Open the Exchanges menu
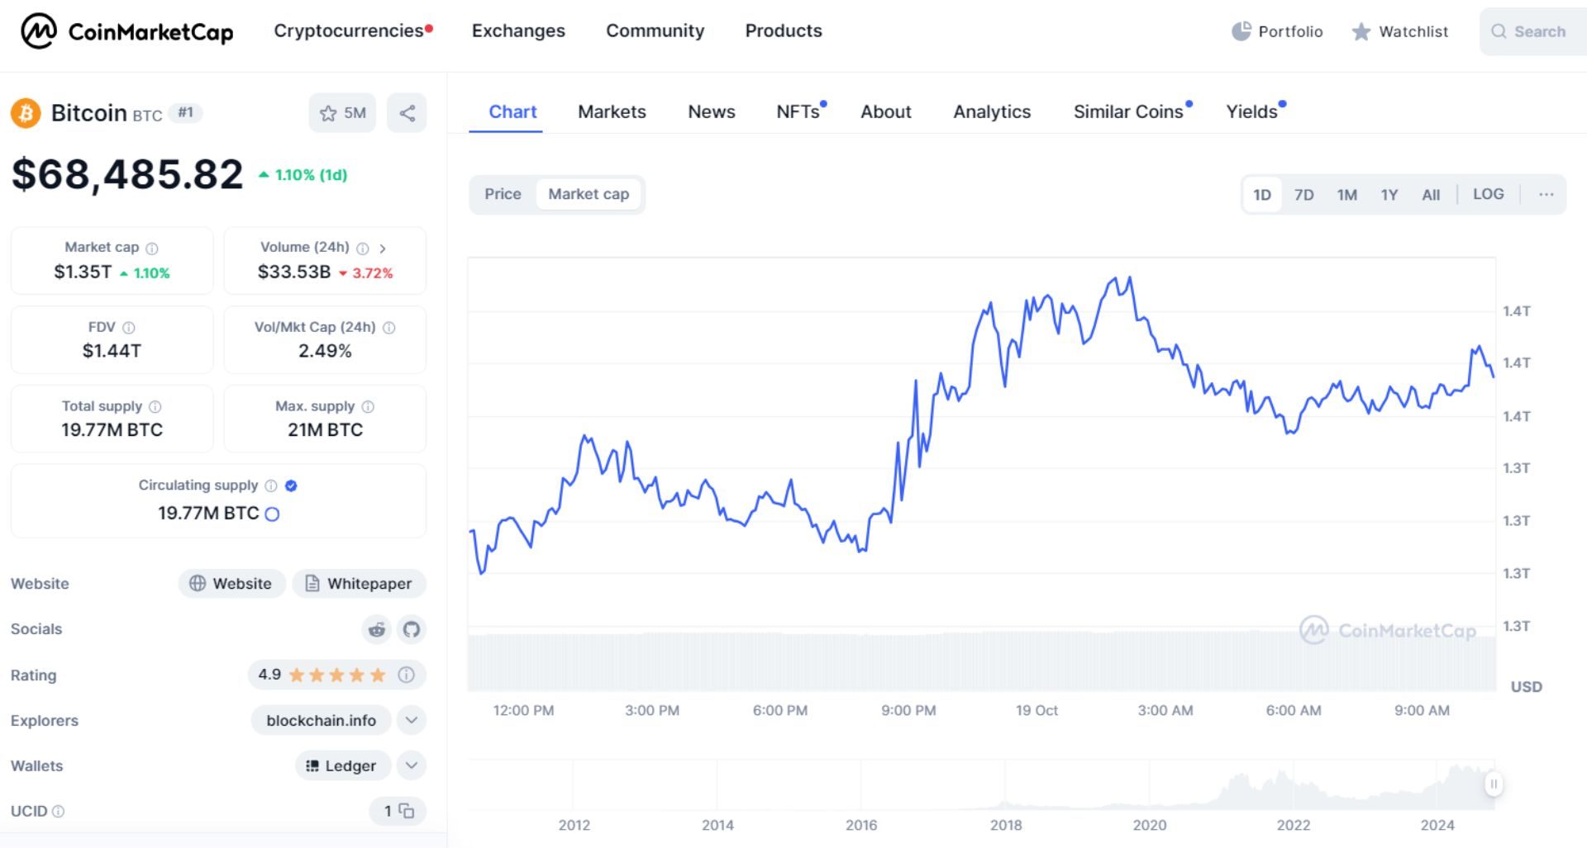 518,31
